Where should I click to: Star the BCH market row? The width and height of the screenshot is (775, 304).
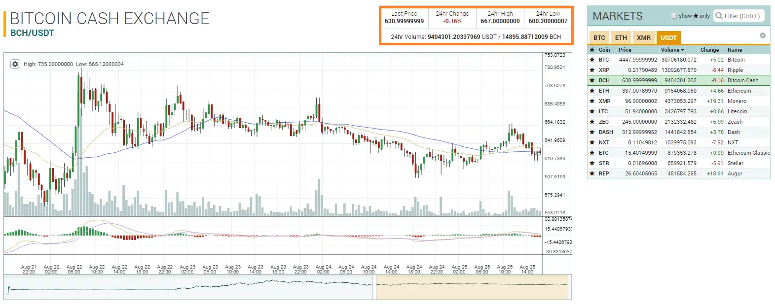click(x=592, y=80)
